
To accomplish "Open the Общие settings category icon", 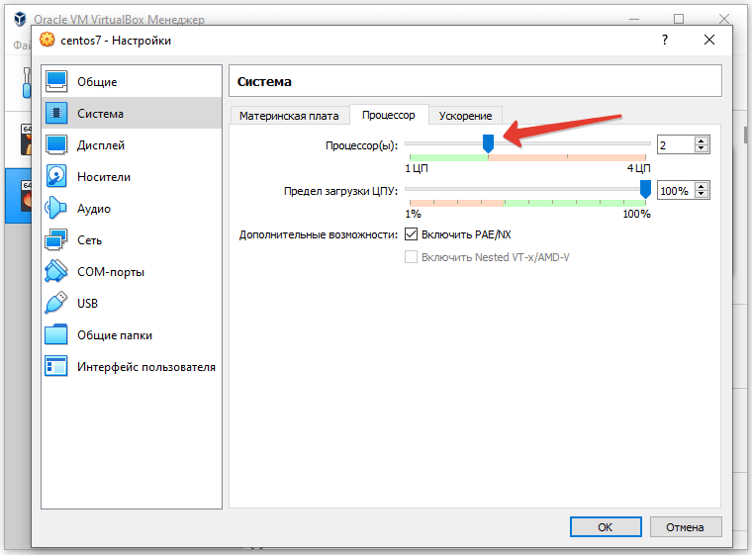I will 56,81.
